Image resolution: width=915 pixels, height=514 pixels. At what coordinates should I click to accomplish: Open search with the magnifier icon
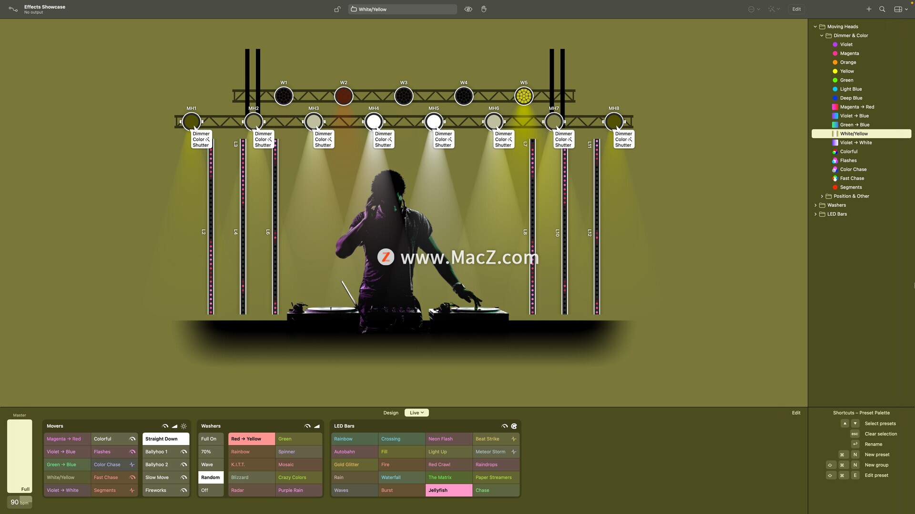pyautogui.click(x=882, y=9)
